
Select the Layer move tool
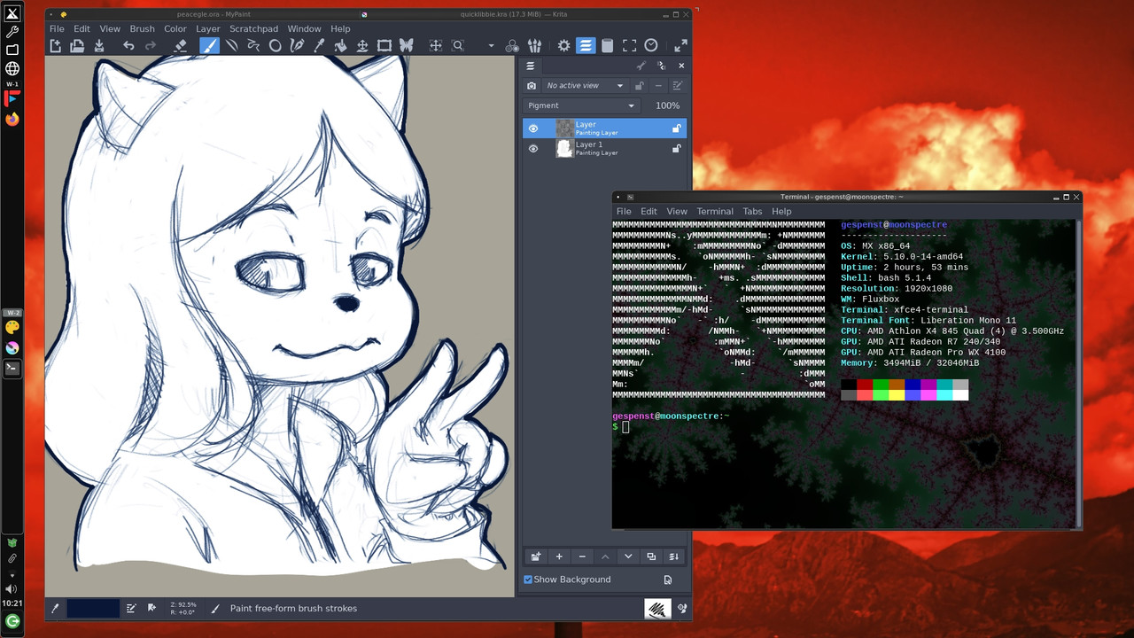point(362,46)
